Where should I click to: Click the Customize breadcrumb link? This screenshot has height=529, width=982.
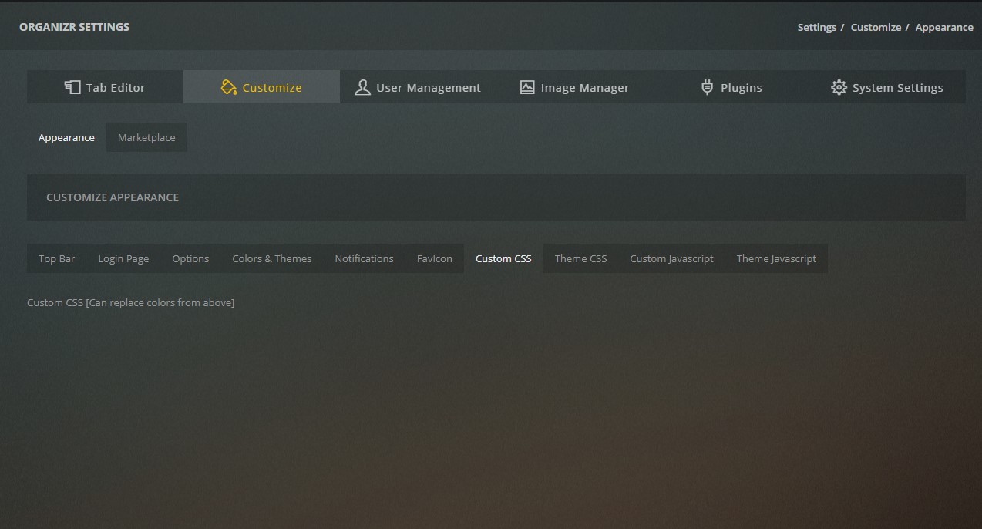pyautogui.click(x=876, y=27)
